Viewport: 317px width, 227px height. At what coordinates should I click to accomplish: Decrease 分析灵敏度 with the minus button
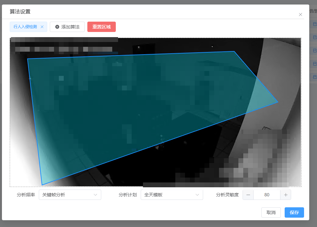point(248,195)
